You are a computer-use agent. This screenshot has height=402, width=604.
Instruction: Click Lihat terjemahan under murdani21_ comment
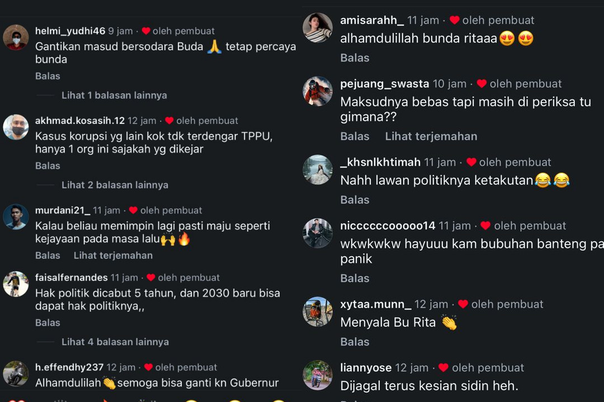click(113, 255)
